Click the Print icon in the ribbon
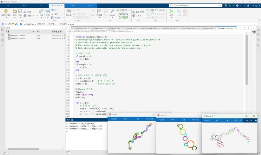 (25, 12)
